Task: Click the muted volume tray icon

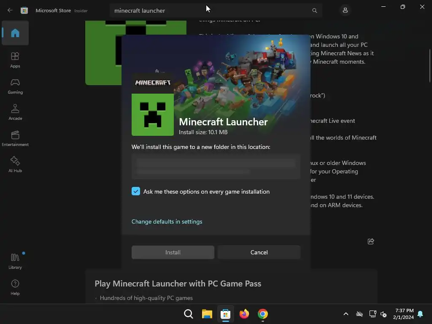Action: [x=383, y=314]
